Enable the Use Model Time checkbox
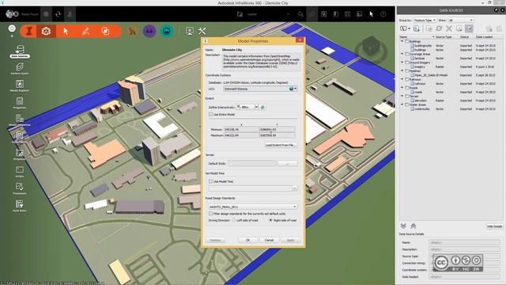506x285 pixels. (211, 181)
